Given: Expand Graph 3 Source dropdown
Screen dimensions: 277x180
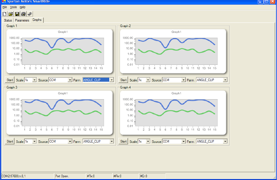Looking at the screenshot, I should [x=70, y=141].
